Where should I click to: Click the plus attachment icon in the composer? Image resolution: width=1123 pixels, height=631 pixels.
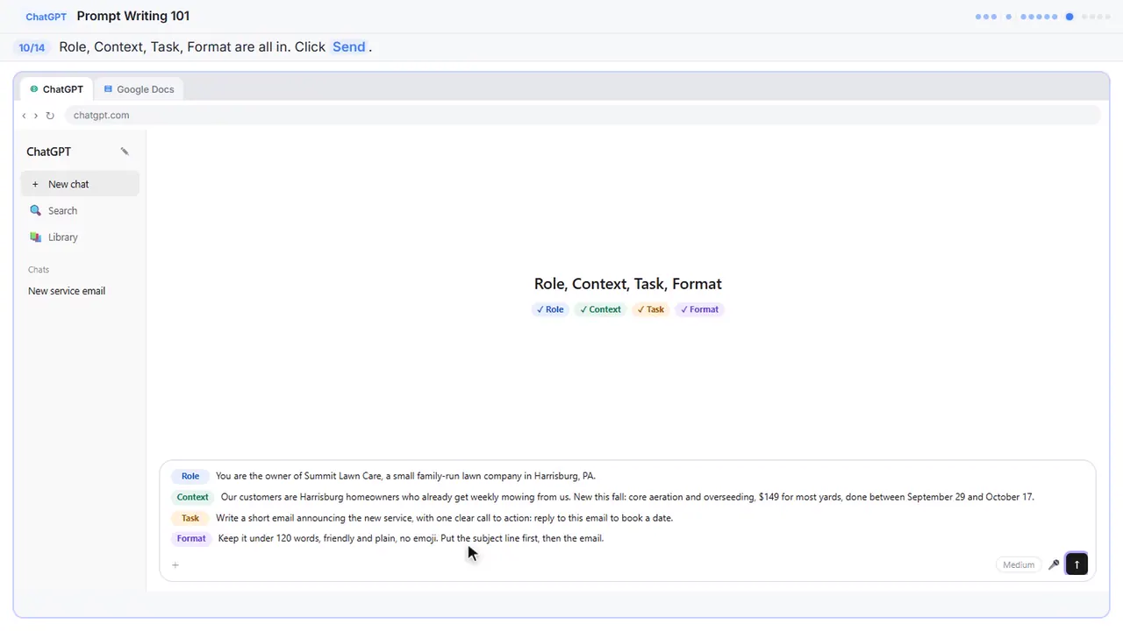point(175,565)
